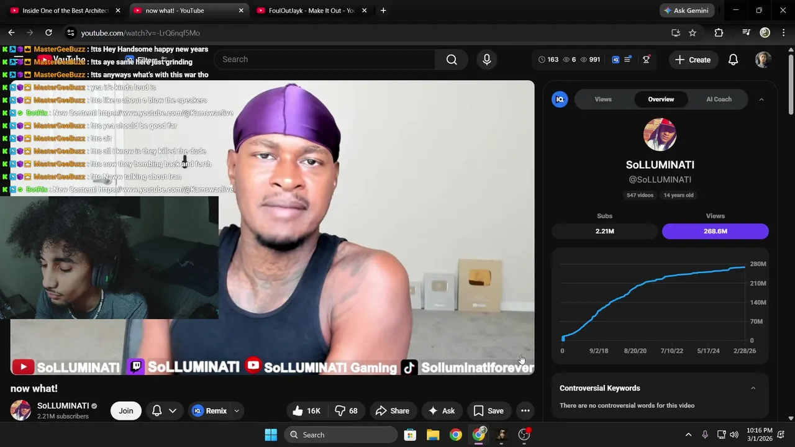
Task: Expand notification options chevron next to bell
Action: coord(173,411)
